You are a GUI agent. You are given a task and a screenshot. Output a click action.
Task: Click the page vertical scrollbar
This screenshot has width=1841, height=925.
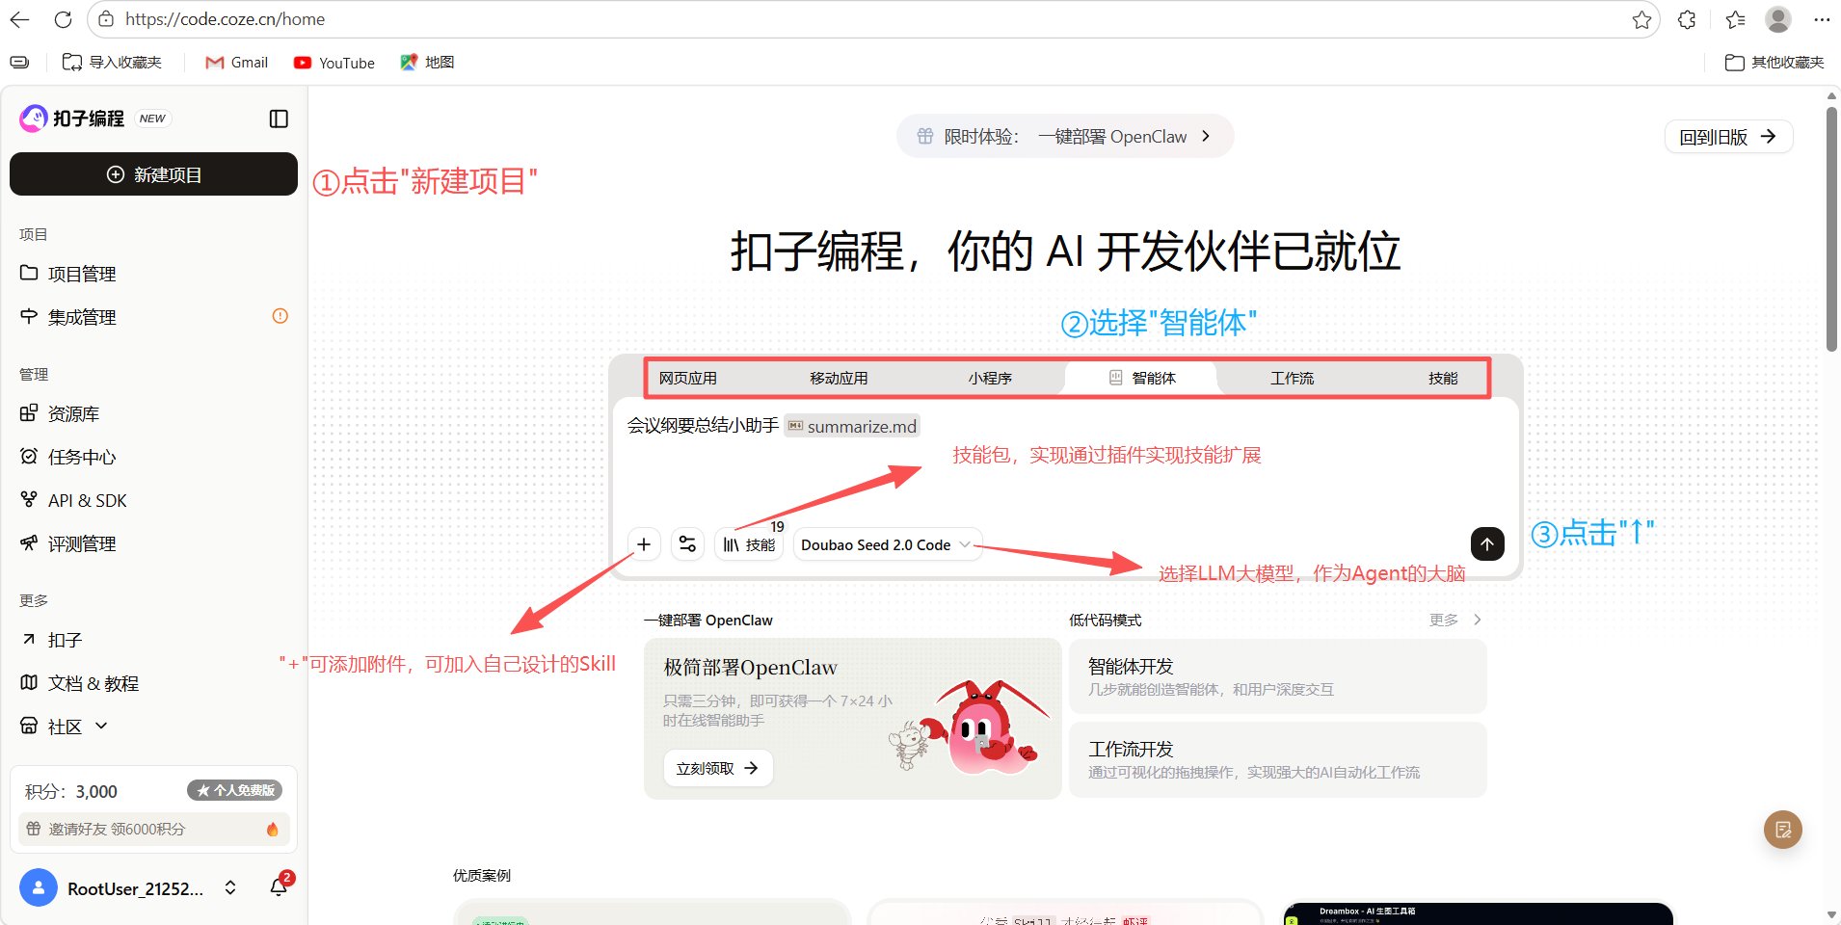pos(1831,229)
